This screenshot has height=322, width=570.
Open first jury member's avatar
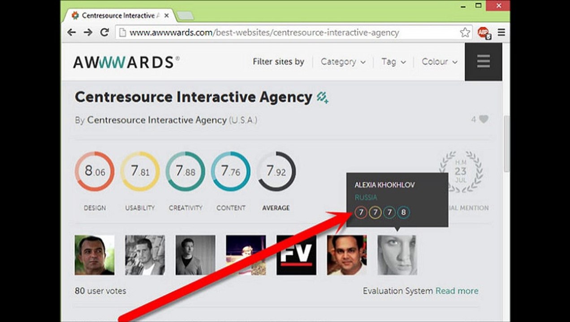(x=95, y=255)
